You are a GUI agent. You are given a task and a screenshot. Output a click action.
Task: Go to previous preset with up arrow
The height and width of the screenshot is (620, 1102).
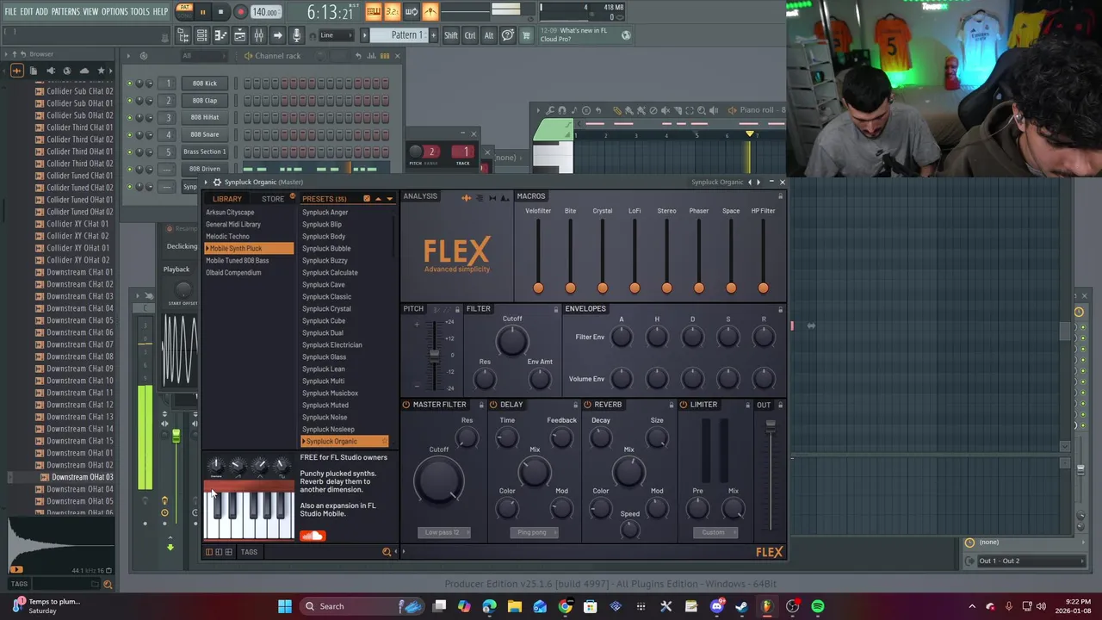click(x=377, y=199)
